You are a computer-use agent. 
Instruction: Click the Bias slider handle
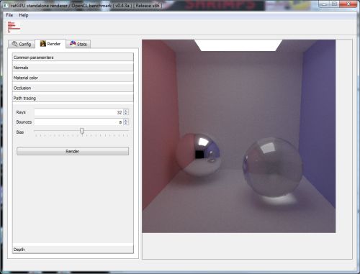click(x=82, y=131)
